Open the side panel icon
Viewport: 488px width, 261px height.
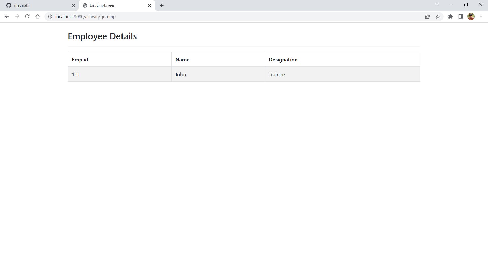(461, 16)
